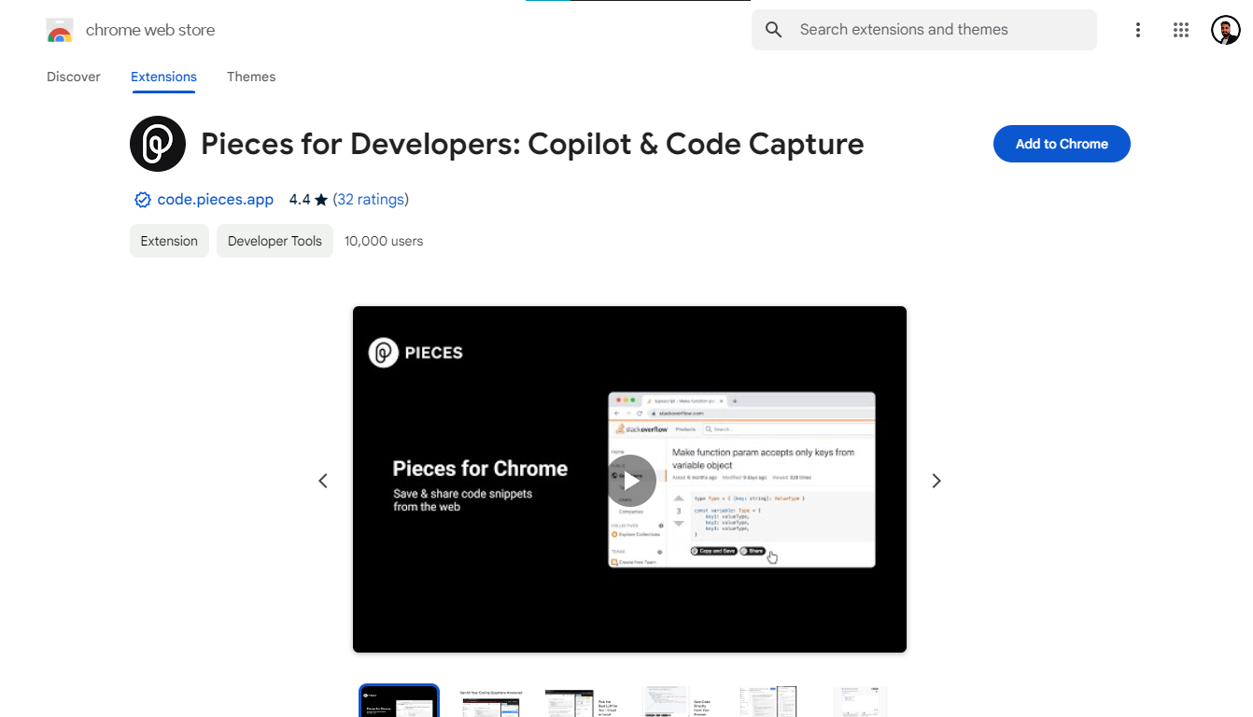The image size is (1253, 717).
Task: Open the Google apps grid
Action: (1180, 29)
